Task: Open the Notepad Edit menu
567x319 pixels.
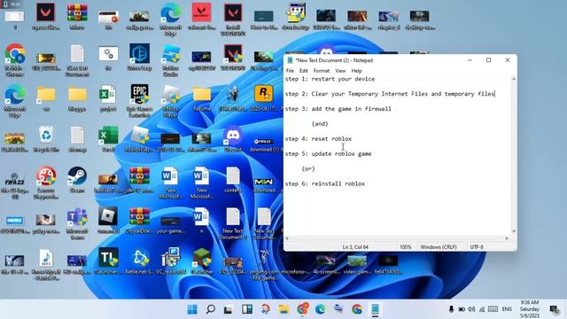Action: click(x=303, y=71)
